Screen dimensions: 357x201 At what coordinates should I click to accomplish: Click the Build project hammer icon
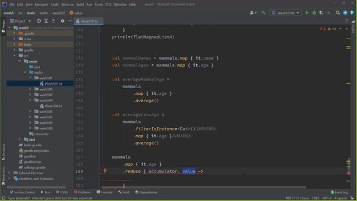pos(263,13)
